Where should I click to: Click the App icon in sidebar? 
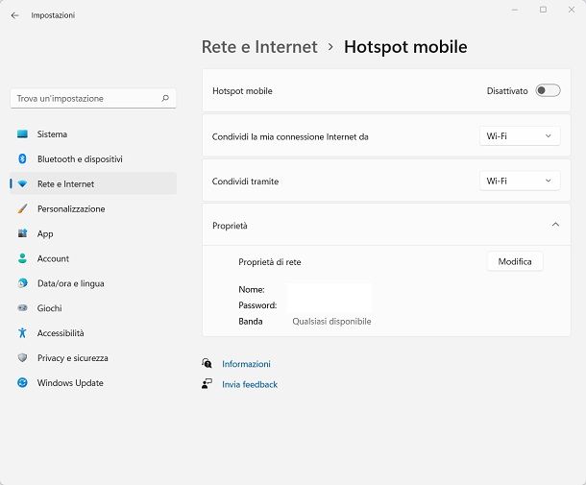(x=22, y=234)
